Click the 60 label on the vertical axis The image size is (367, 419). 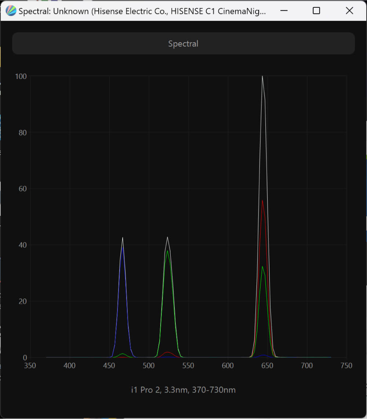click(22, 189)
